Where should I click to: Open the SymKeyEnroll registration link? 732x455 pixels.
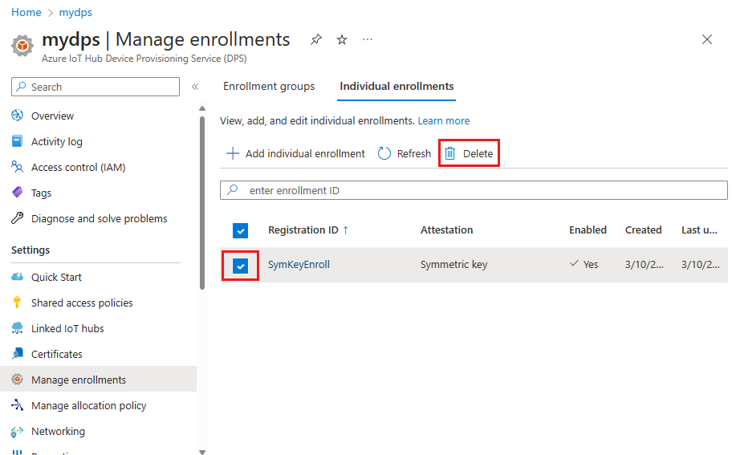[x=299, y=265]
